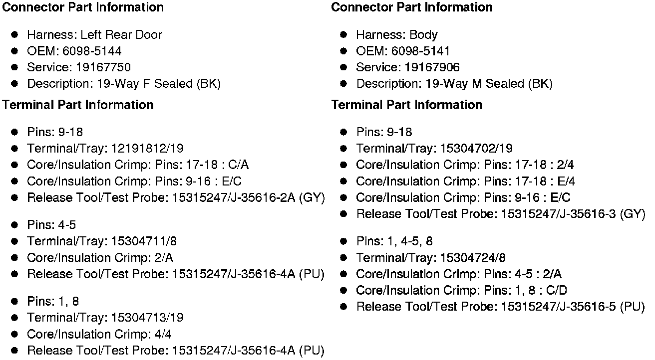Click the Terminal/Tray: 15304702/19 entry
The width and height of the screenshot is (655, 360).
[434, 149]
